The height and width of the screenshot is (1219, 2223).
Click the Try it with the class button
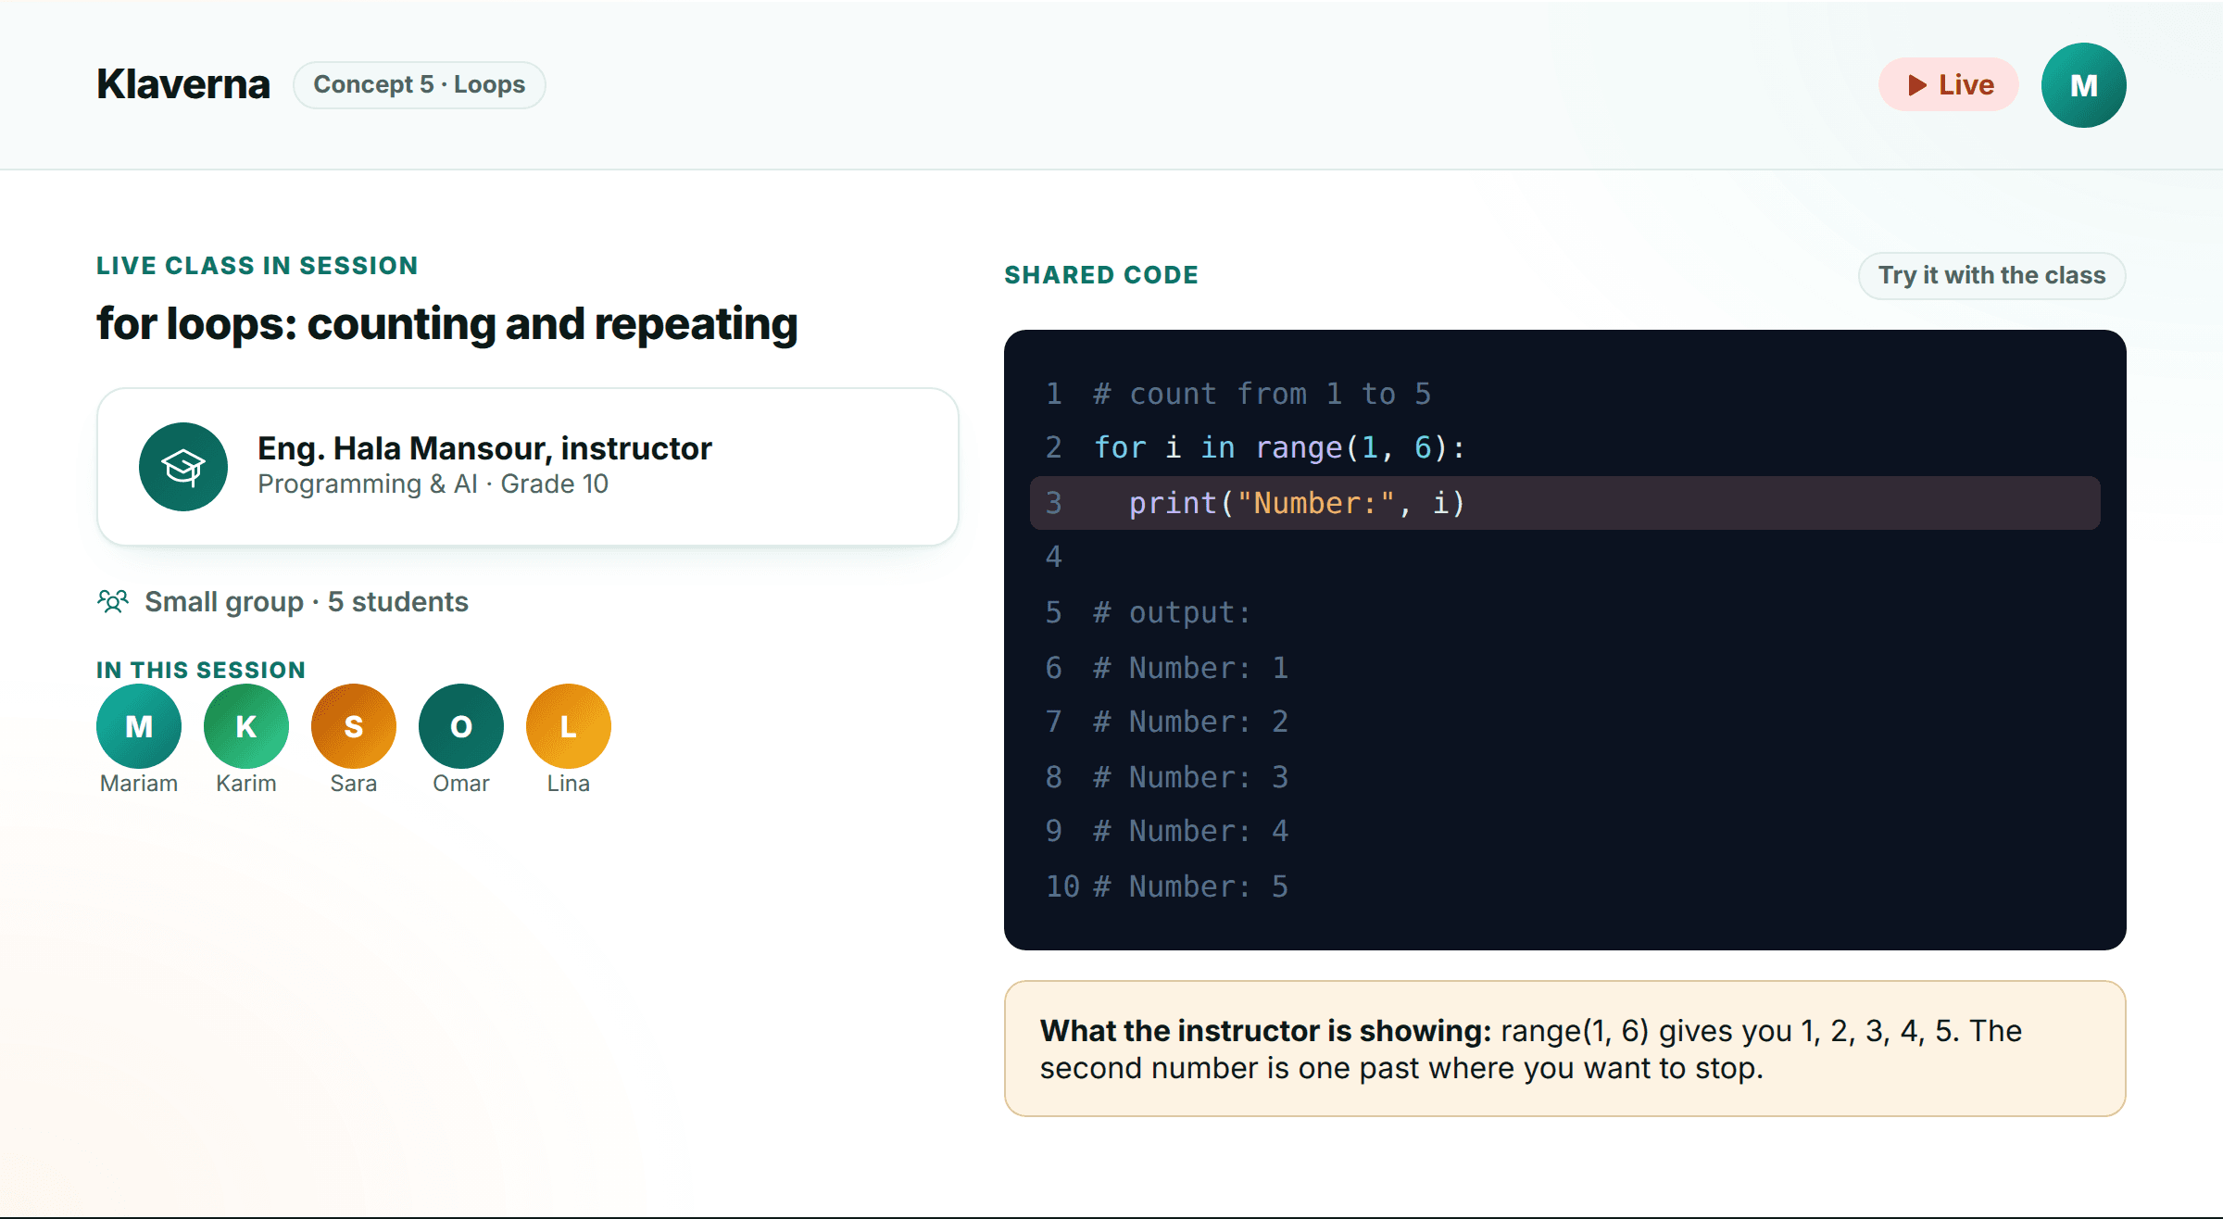[1991, 276]
